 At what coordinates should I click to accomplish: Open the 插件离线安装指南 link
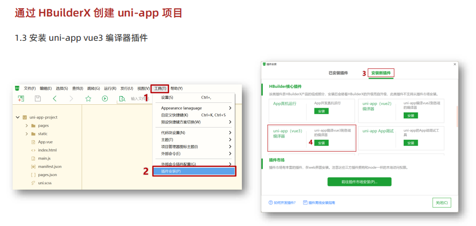tap(322, 203)
